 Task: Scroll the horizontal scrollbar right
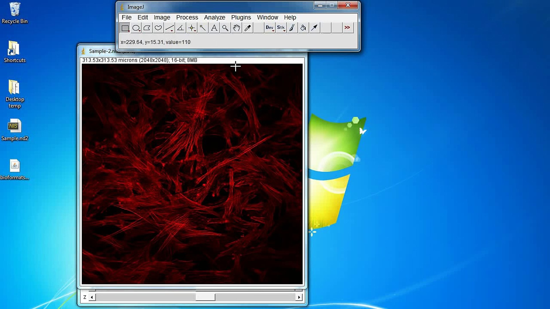point(299,297)
